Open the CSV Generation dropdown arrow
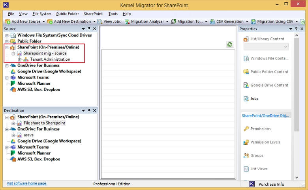Image resolution: width=308 pixels, height=190 pixels. tap(247, 22)
